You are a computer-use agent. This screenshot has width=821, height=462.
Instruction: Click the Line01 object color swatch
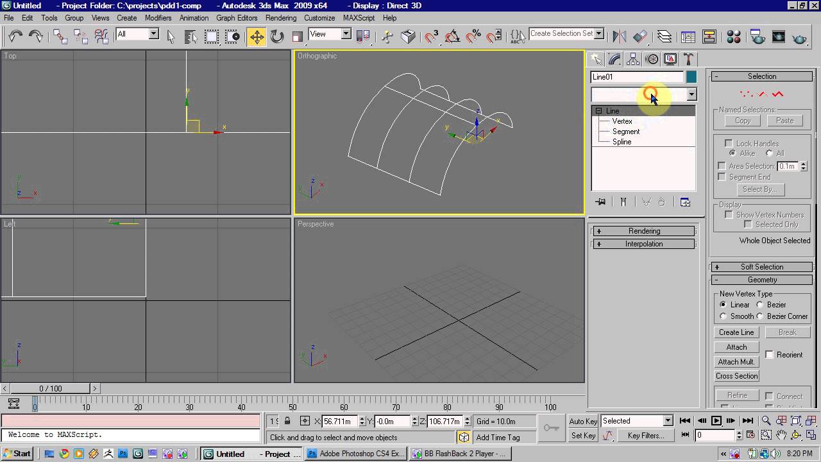pos(691,76)
